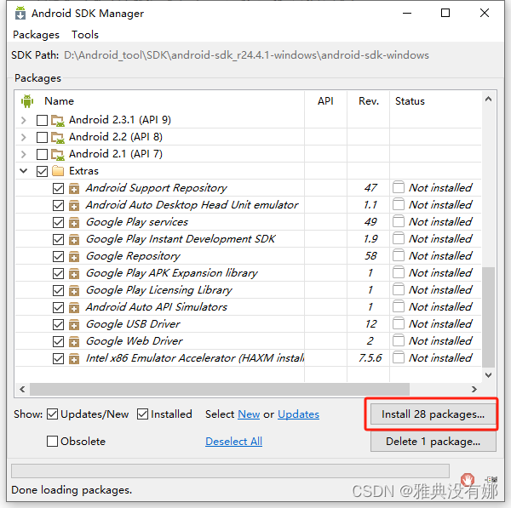This screenshot has width=511, height=508.
Task: Check the Android 2.3.1 (API 9) checkbox
Action: [42, 121]
